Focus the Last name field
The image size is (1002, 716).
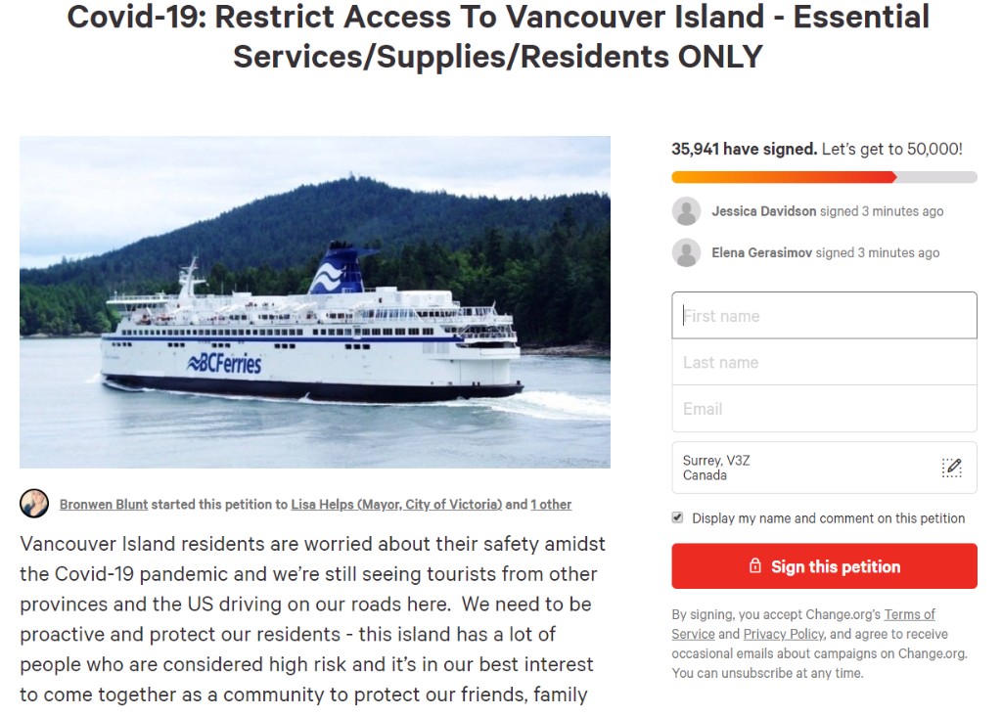tap(824, 362)
